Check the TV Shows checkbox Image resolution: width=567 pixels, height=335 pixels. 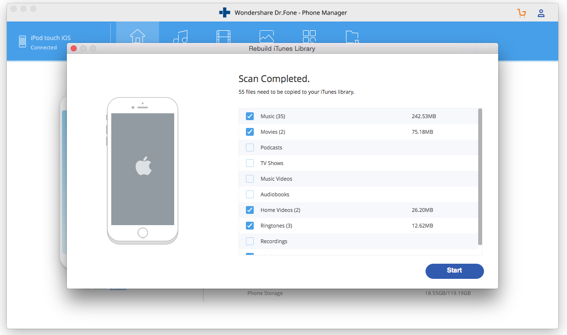tap(250, 163)
